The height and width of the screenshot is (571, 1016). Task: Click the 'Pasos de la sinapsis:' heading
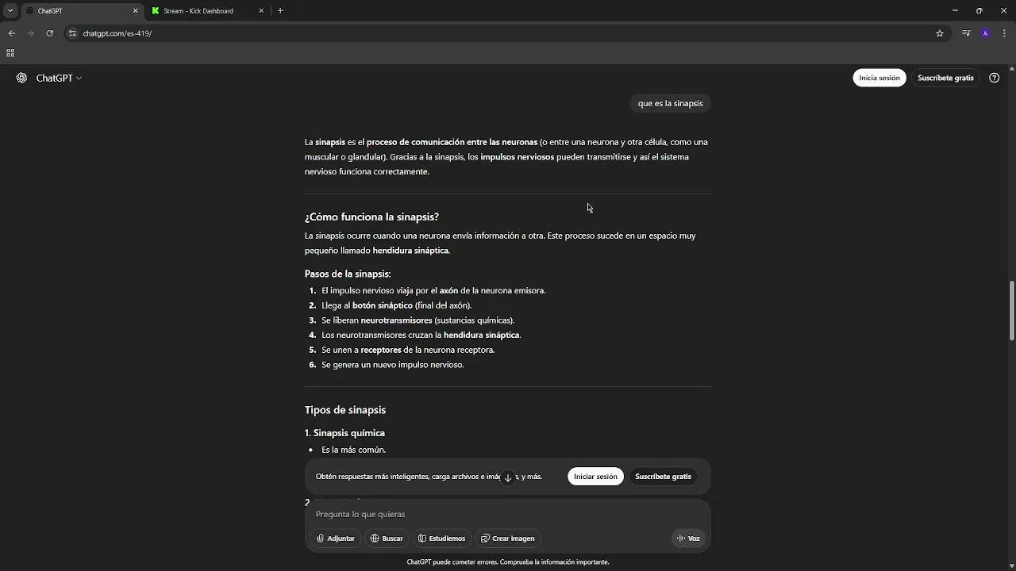348,274
